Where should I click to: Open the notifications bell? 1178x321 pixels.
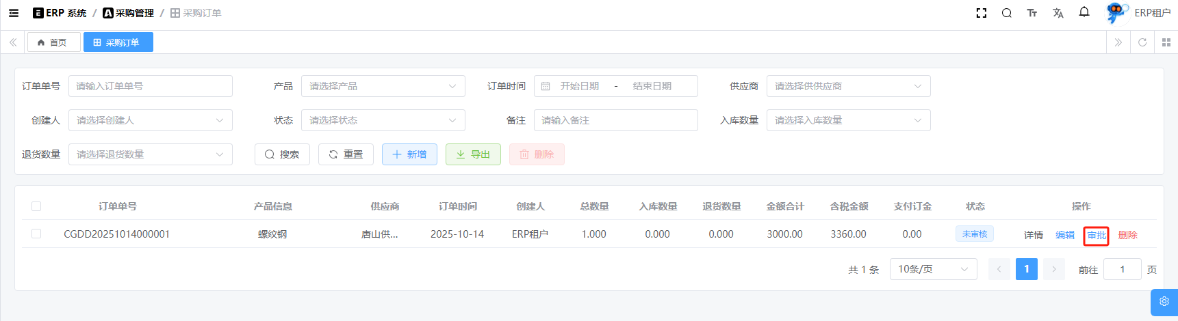[1084, 12]
